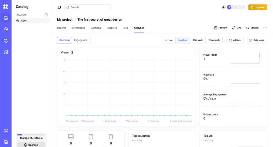Open the Catalog library sidebar icon
The height and width of the screenshot is (147, 273).
coord(6,18)
